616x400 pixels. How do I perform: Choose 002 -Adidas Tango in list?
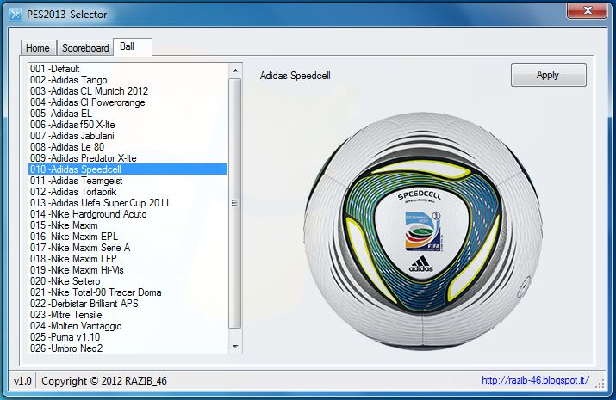[68, 80]
